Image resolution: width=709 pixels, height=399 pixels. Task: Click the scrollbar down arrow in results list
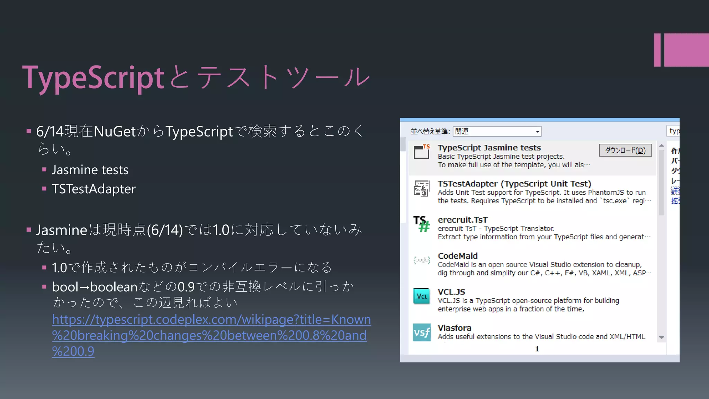pos(662,337)
